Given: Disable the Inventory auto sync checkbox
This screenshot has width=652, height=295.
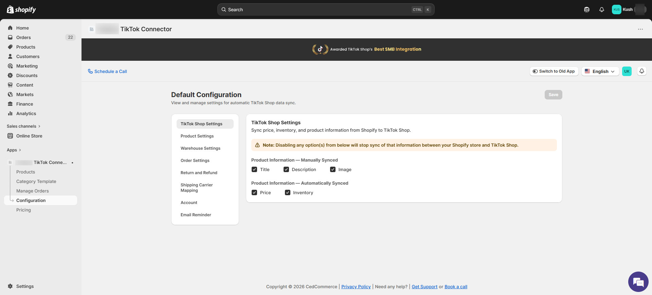Looking at the screenshot, I should [288, 192].
